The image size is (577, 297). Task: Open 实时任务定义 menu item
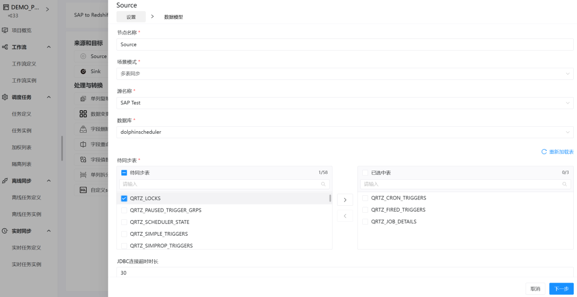27,247
